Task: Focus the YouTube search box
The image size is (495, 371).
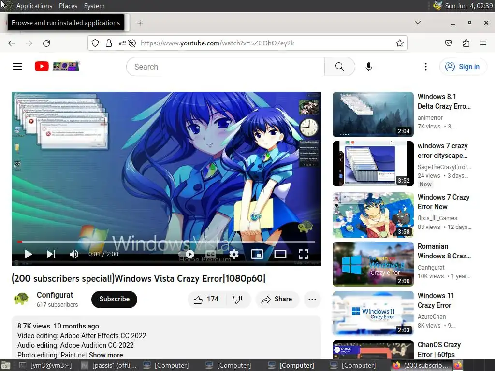Action: 225,67
